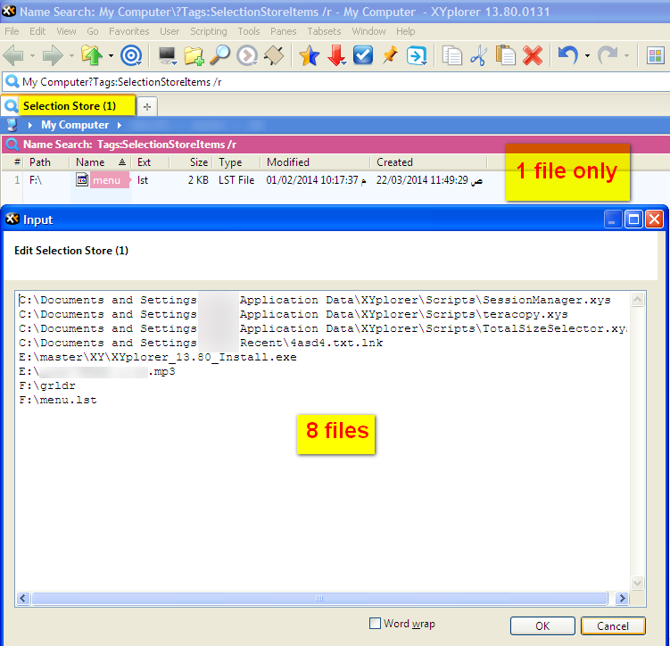
Task: Open dropdown arrow beside Up button
Action: click(111, 56)
